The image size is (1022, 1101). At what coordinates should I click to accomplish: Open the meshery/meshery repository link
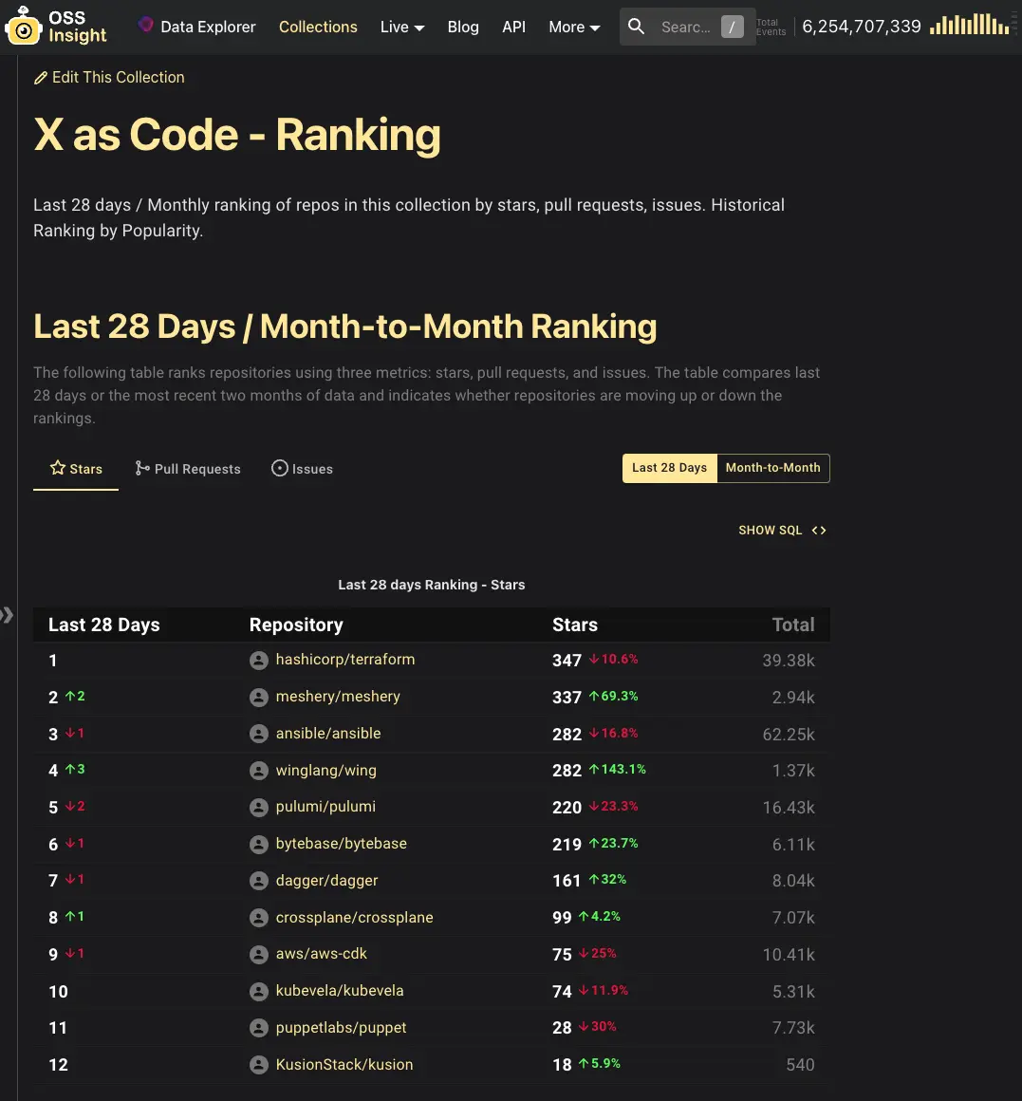coord(338,697)
